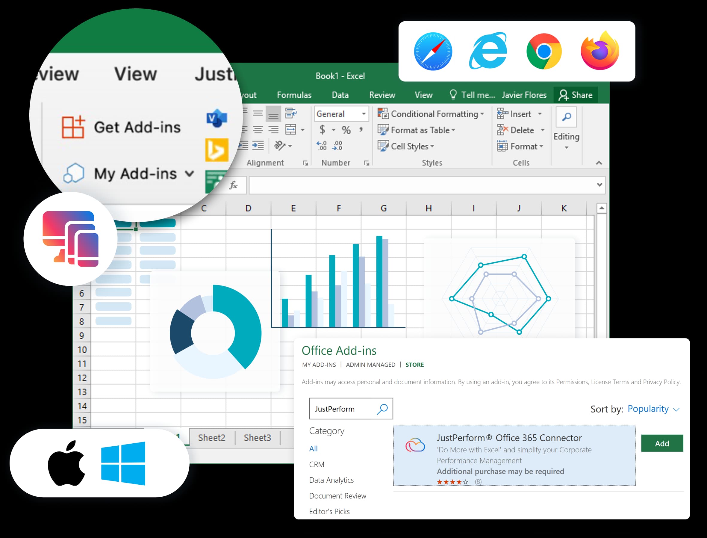Click the Delete cells icon
The height and width of the screenshot is (538, 707).
[502, 130]
